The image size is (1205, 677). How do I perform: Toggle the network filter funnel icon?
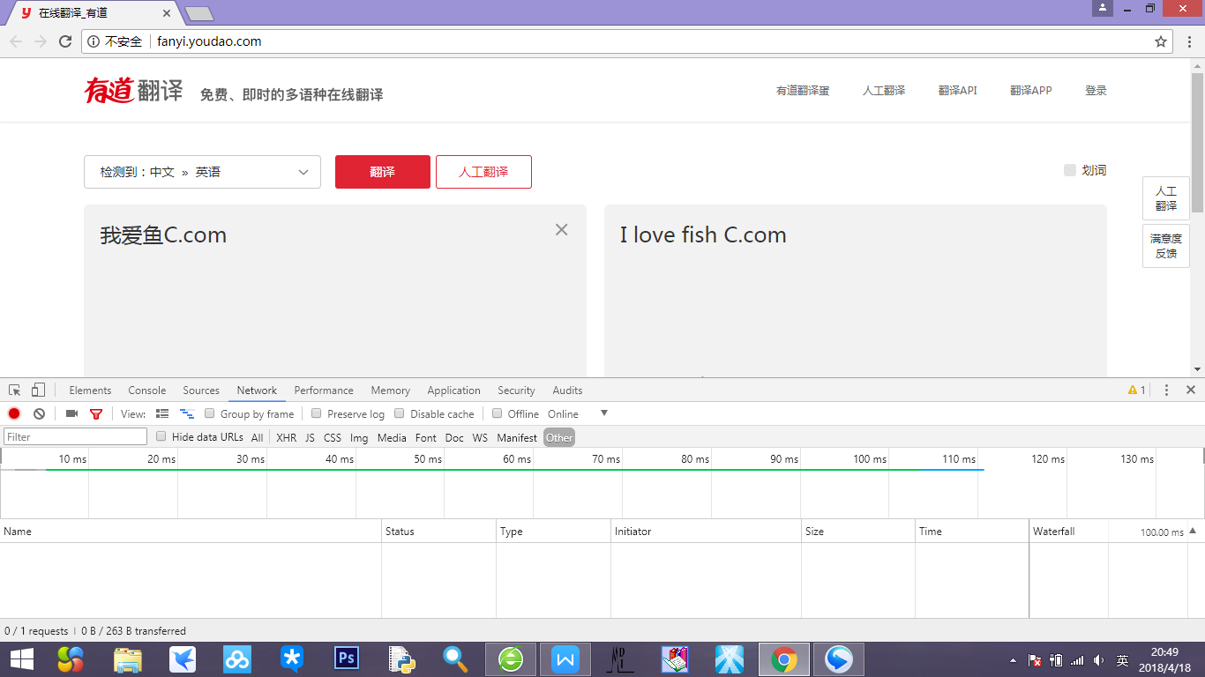coord(96,413)
